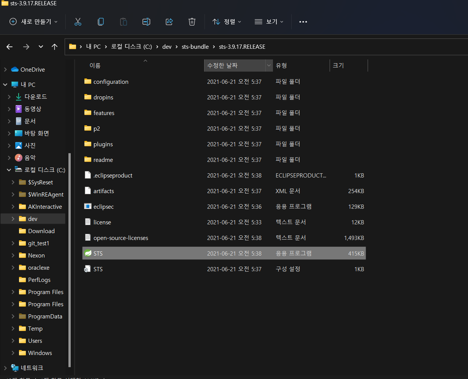468x379 pixels.
Task: Select the readme folder icon
Action: pyautogui.click(x=88, y=160)
